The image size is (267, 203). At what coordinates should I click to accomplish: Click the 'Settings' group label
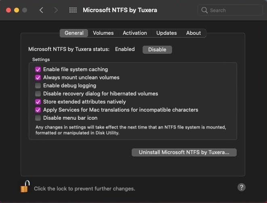pyautogui.click(x=41, y=59)
